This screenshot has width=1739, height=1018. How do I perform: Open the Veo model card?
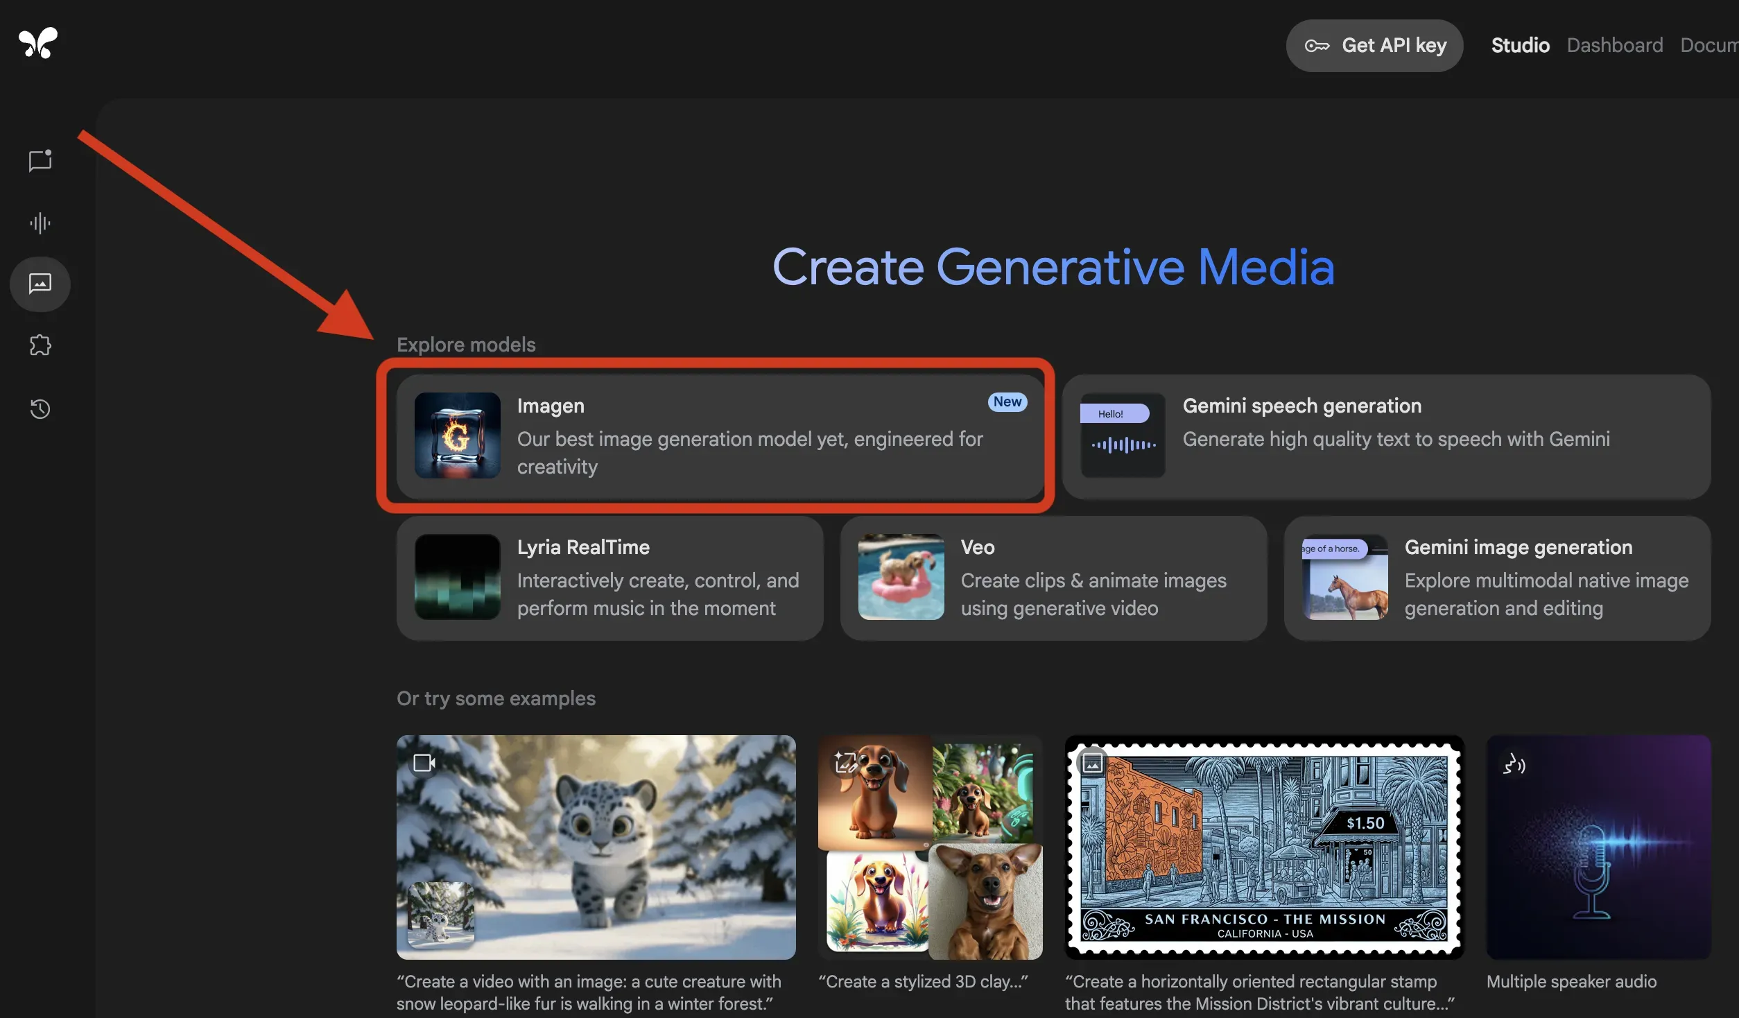[1053, 578]
